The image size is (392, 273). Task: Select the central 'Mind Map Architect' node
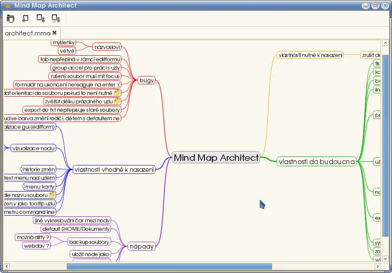pyautogui.click(x=216, y=157)
